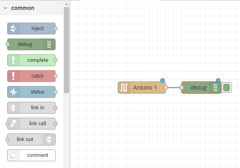The image size is (240, 168).
Task: Pick the catch node from palette
Action: [x=31, y=76]
